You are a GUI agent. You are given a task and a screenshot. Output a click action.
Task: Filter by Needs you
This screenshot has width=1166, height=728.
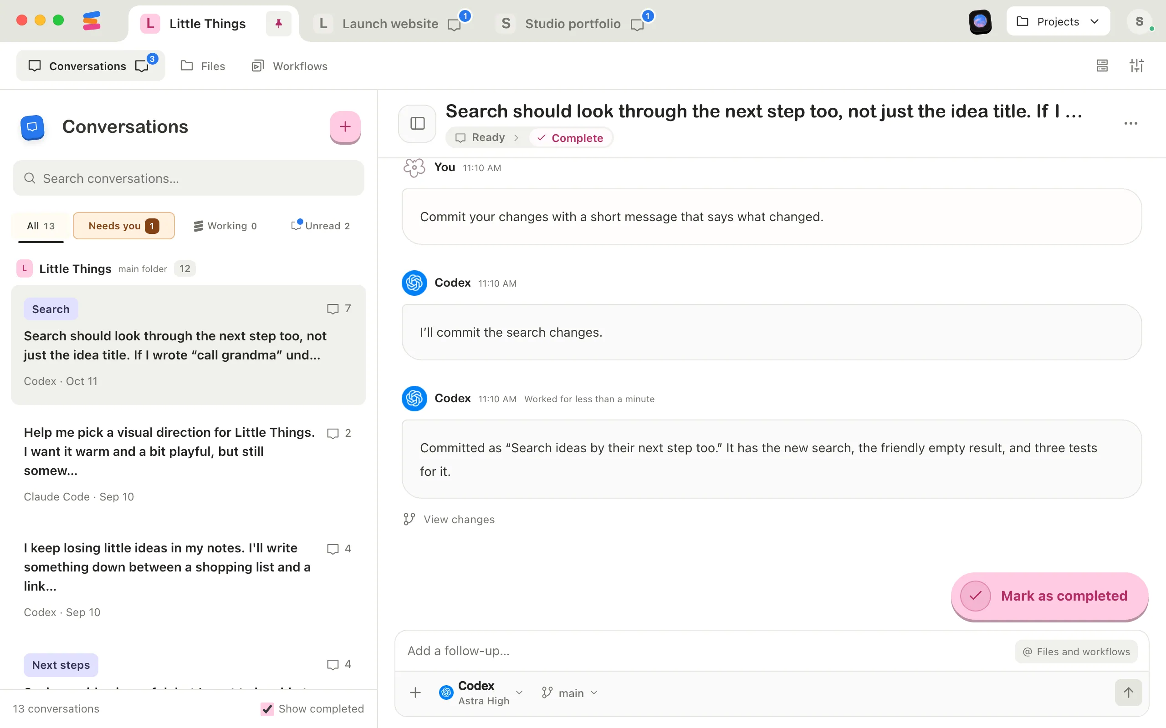tap(124, 226)
